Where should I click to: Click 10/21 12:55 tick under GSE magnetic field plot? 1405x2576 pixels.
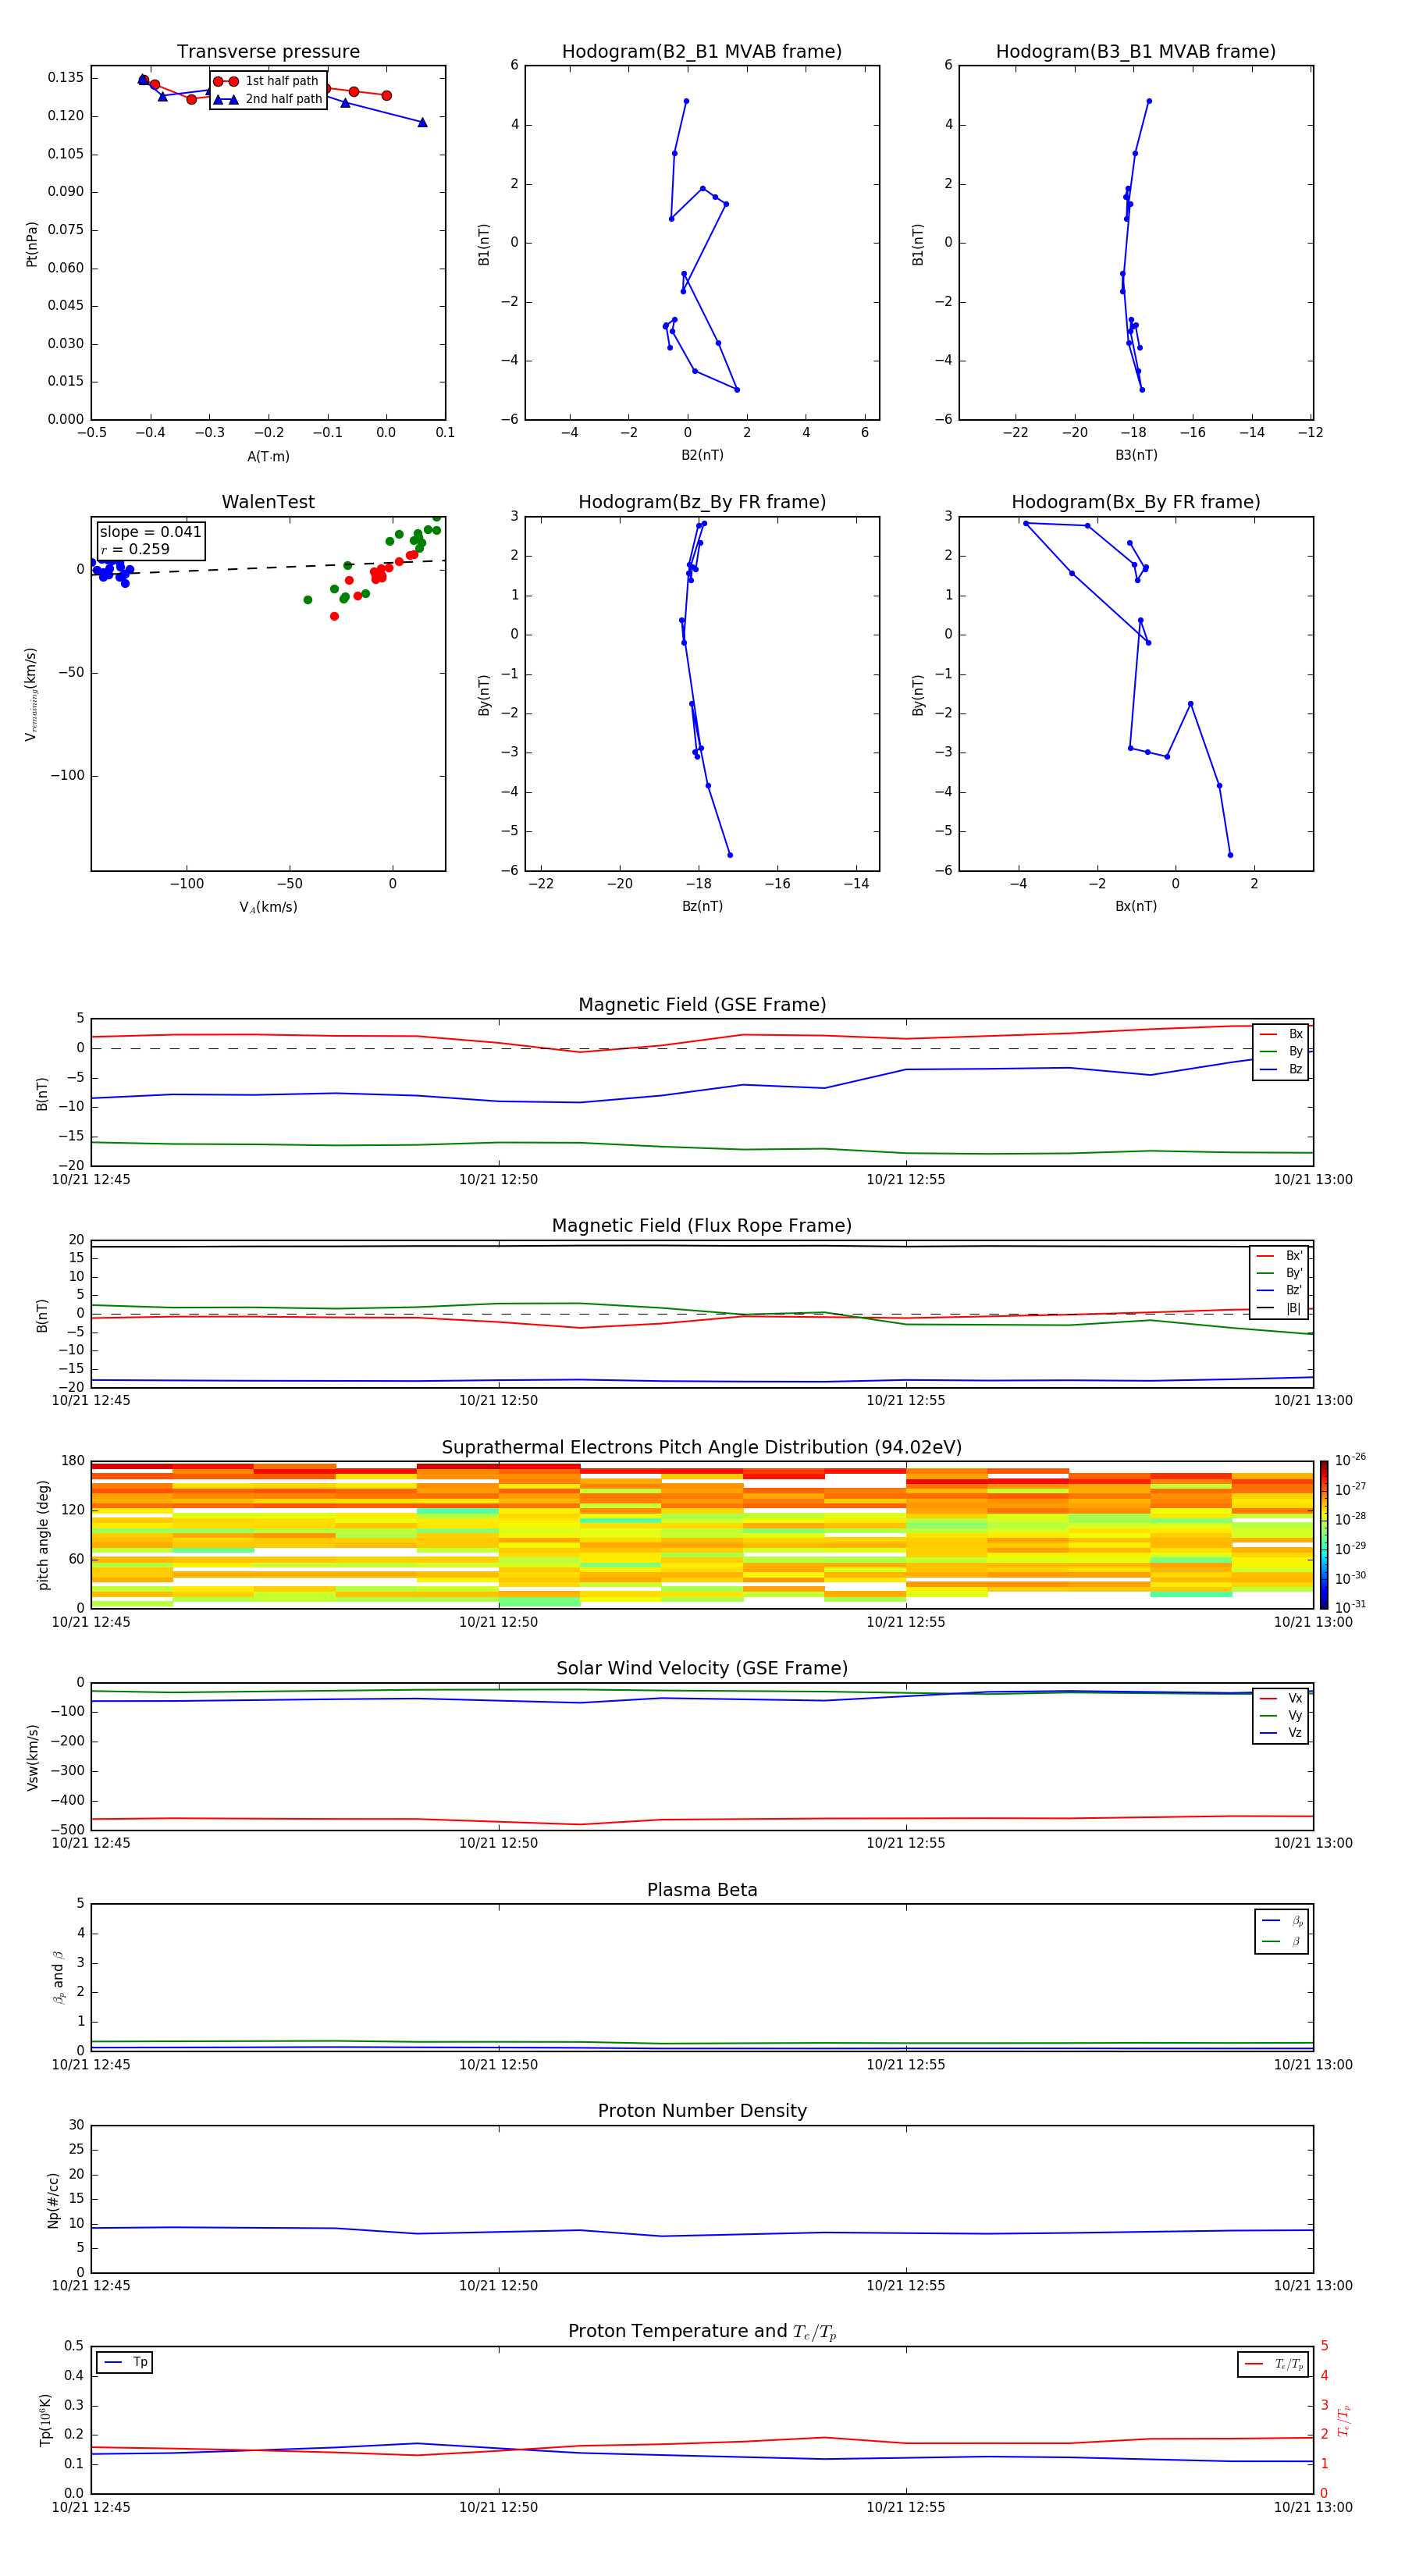pos(906,1179)
